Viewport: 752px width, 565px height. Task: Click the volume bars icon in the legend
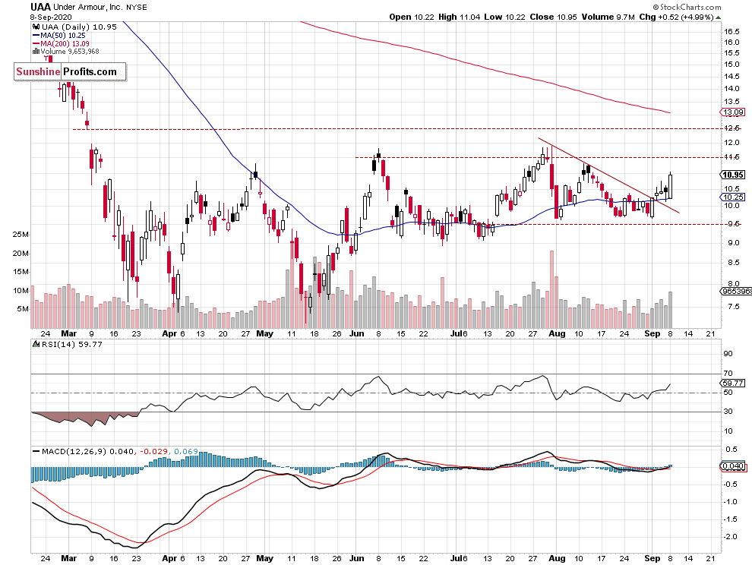[x=36, y=52]
